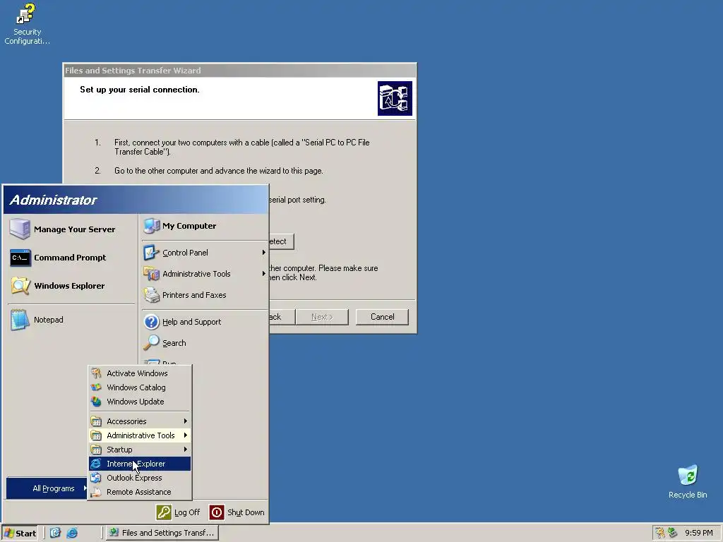Activate the Files and Settings Transfer taskbar button

point(162,533)
